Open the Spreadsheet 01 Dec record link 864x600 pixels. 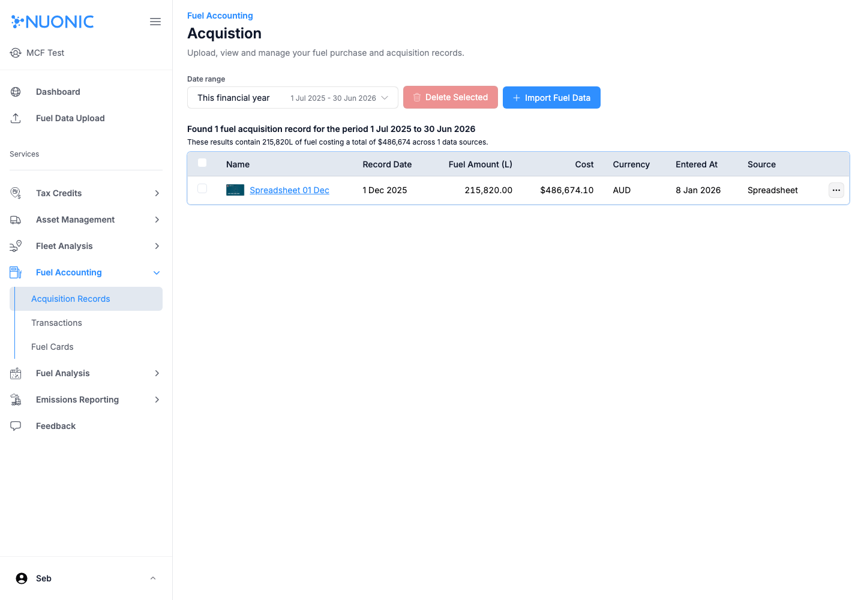pyautogui.click(x=289, y=190)
